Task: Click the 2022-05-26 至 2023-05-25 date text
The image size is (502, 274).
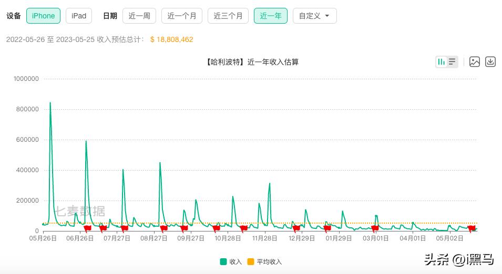Action: (50, 40)
